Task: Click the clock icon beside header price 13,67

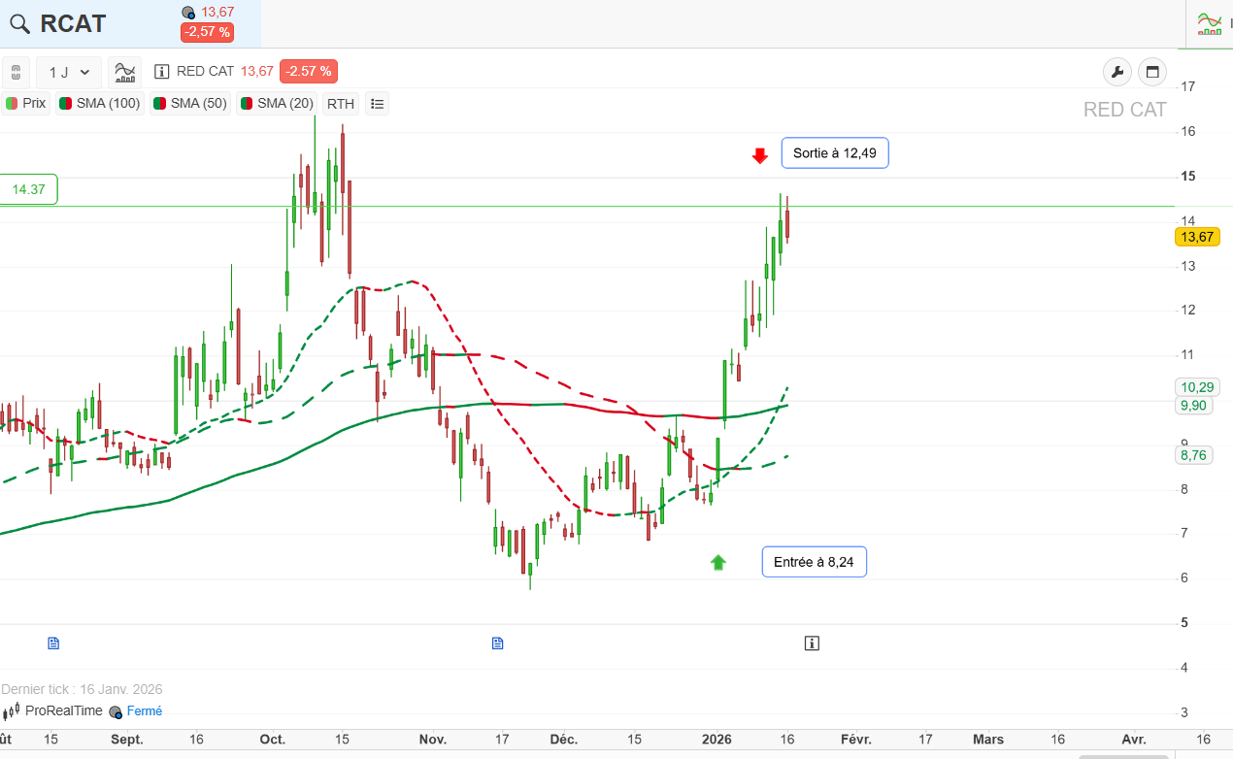Action: point(189,13)
